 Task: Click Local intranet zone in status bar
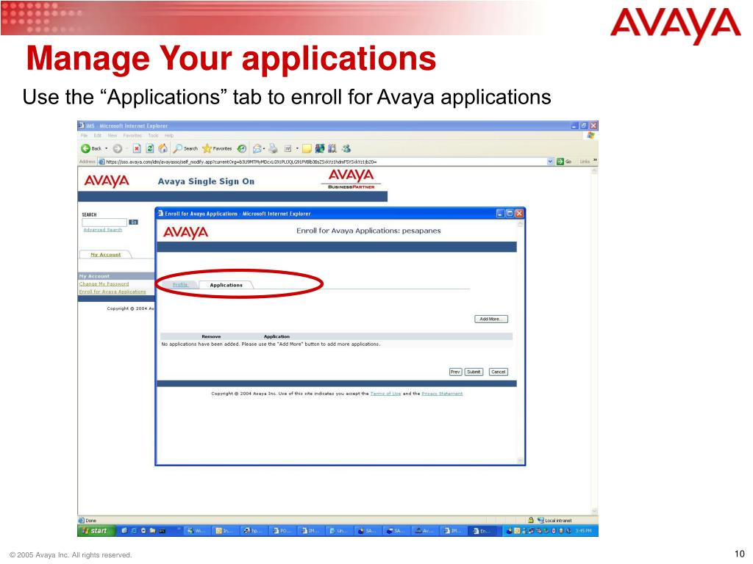pyautogui.click(x=554, y=521)
